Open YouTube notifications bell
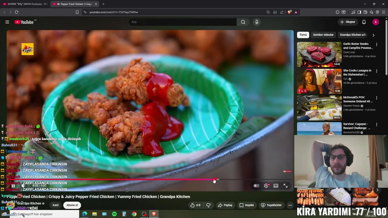The height and width of the screenshot is (218, 388). point(364,22)
